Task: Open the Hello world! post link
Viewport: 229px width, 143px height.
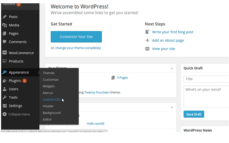Action: pos(96,124)
